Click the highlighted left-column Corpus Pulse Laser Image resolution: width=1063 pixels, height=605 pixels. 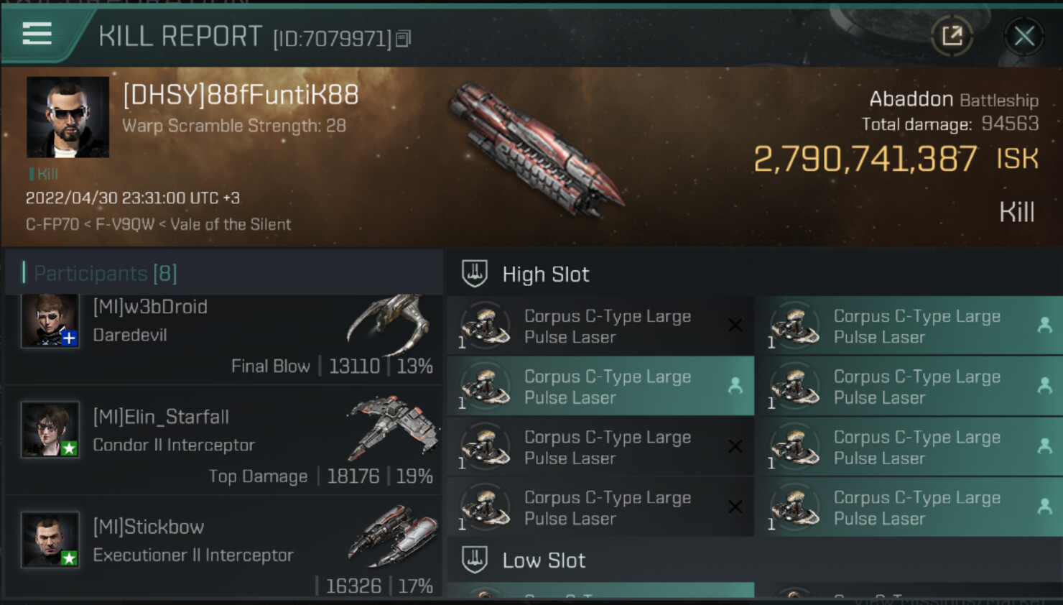(x=600, y=387)
